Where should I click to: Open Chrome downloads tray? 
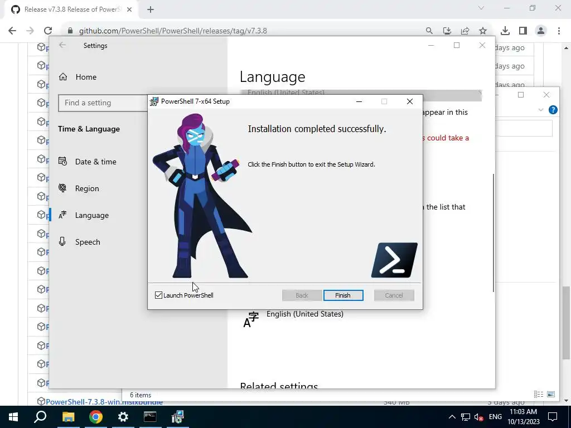click(x=505, y=31)
